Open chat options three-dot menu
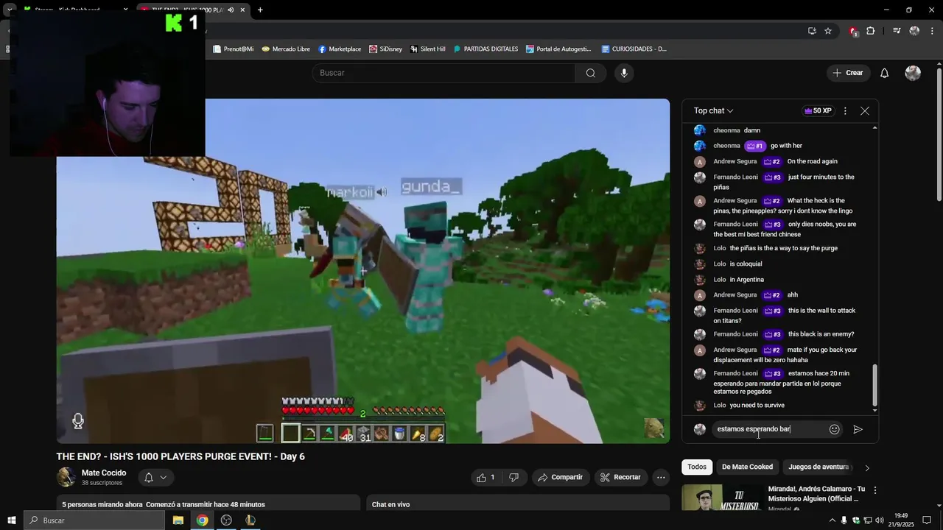 [x=845, y=110]
